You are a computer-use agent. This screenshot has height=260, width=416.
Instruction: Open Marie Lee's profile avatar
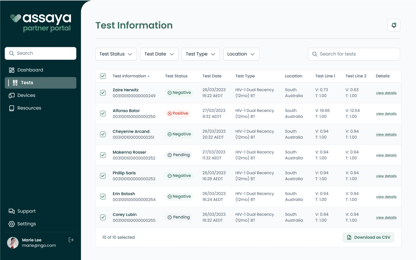[x=13, y=243]
